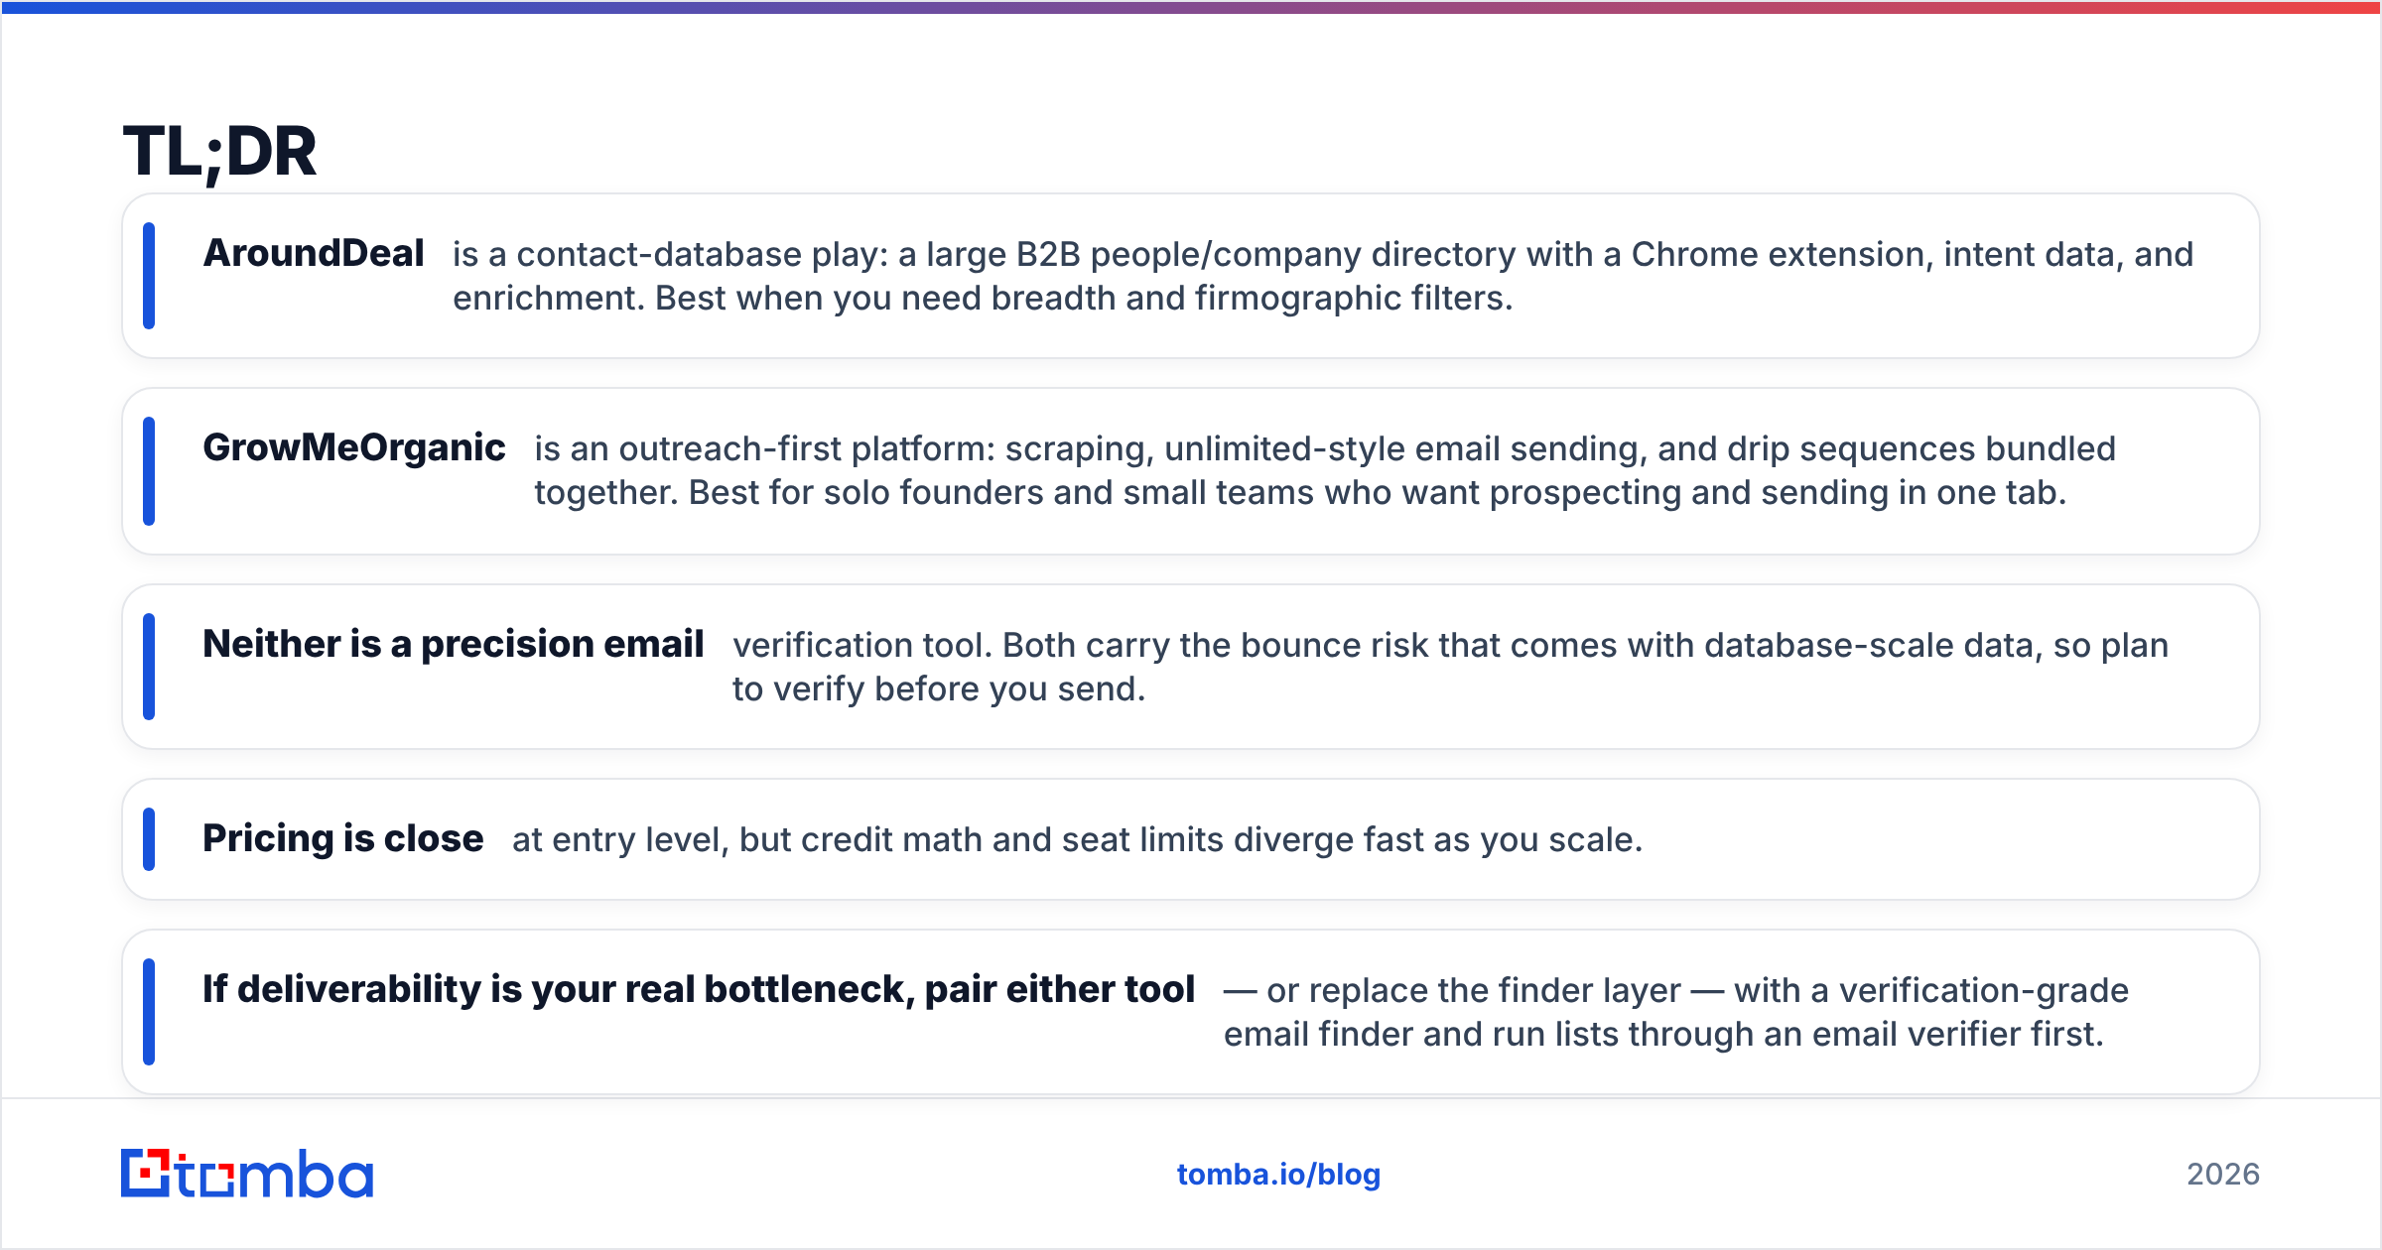The image size is (2382, 1250).
Task: Select the AroundDeal bold label
Action: [314, 254]
